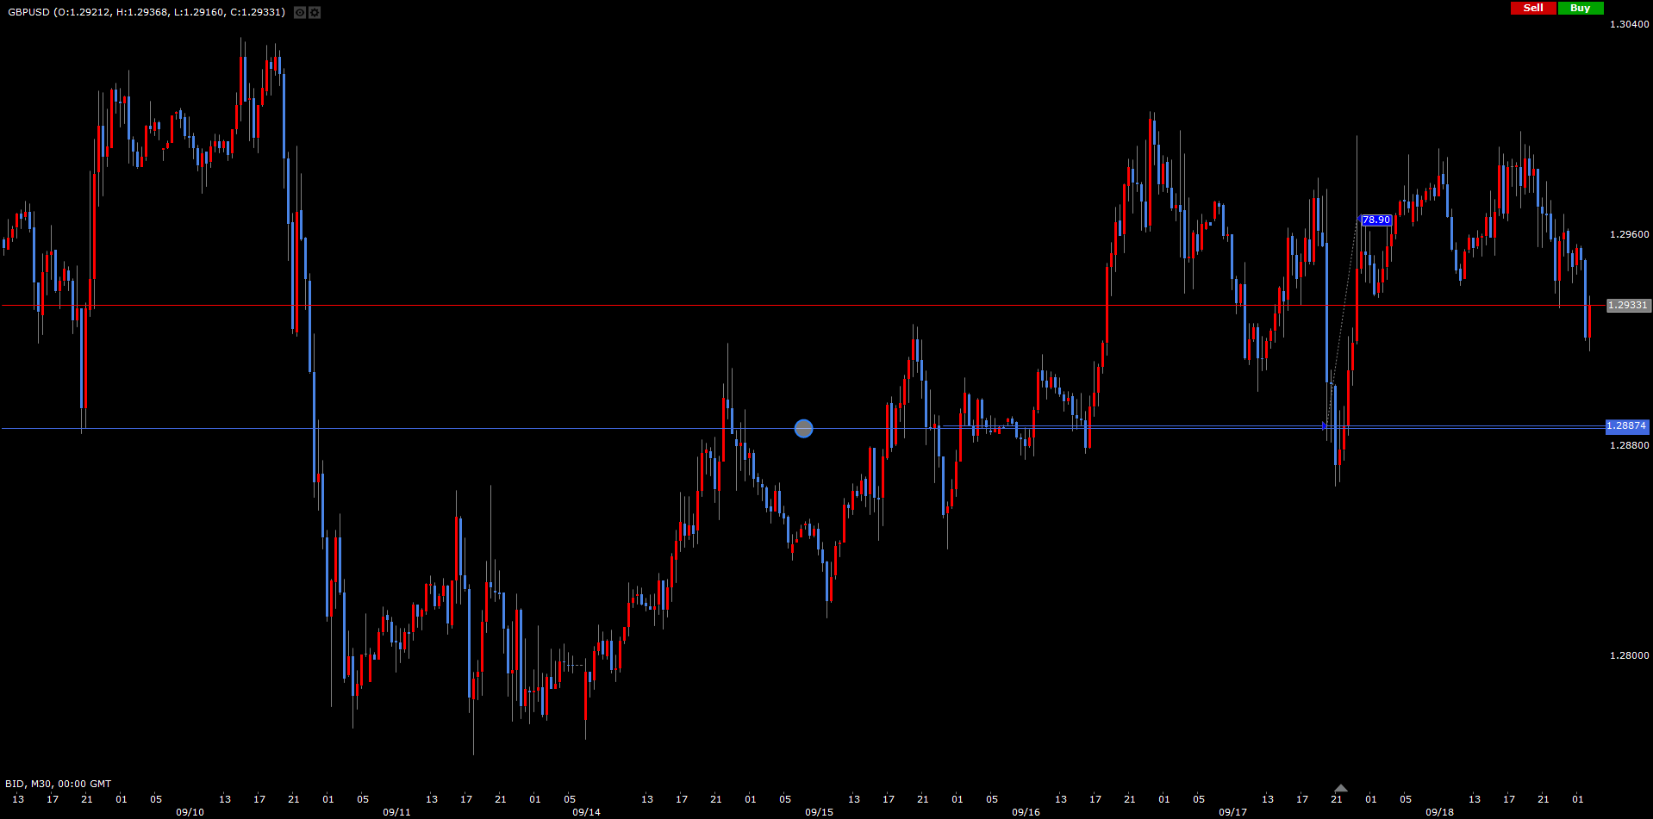
Task: Click the BID, M30 timeframe label
Action: [x=58, y=784]
